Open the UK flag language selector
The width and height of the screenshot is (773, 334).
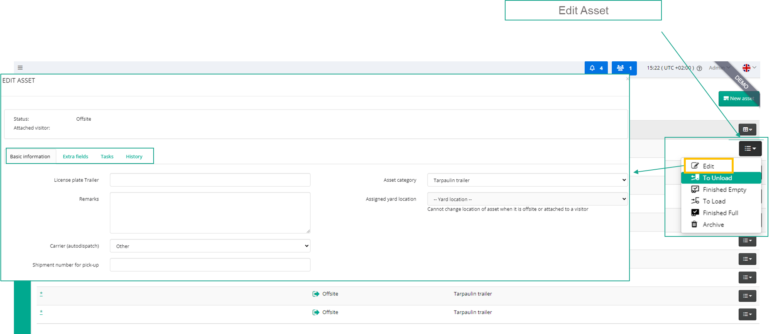tap(749, 68)
